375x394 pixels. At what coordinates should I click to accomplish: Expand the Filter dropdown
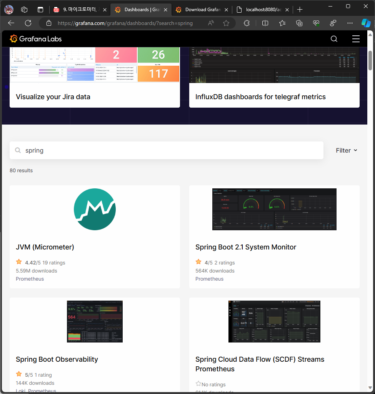347,150
